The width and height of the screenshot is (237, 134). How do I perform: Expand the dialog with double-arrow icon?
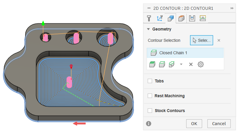click(x=232, y=8)
